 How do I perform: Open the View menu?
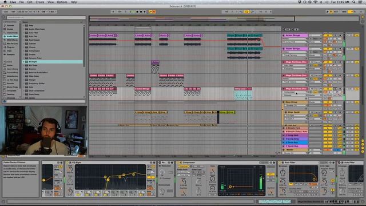click(51, 2)
